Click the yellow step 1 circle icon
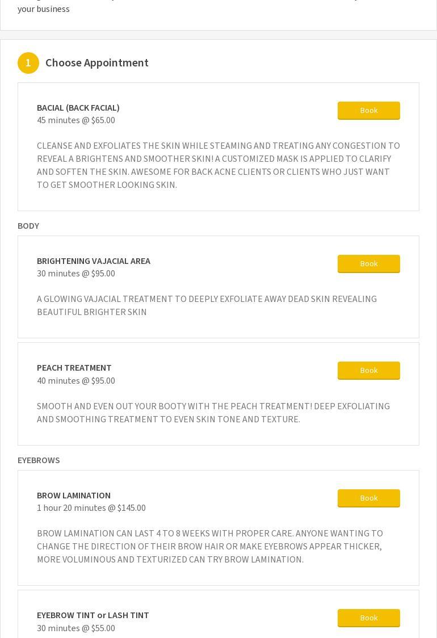The width and height of the screenshot is (437, 638). tap(28, 63)
